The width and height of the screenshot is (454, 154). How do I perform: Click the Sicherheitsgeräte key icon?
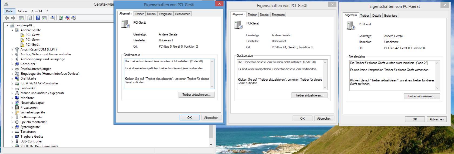(17, 112)
